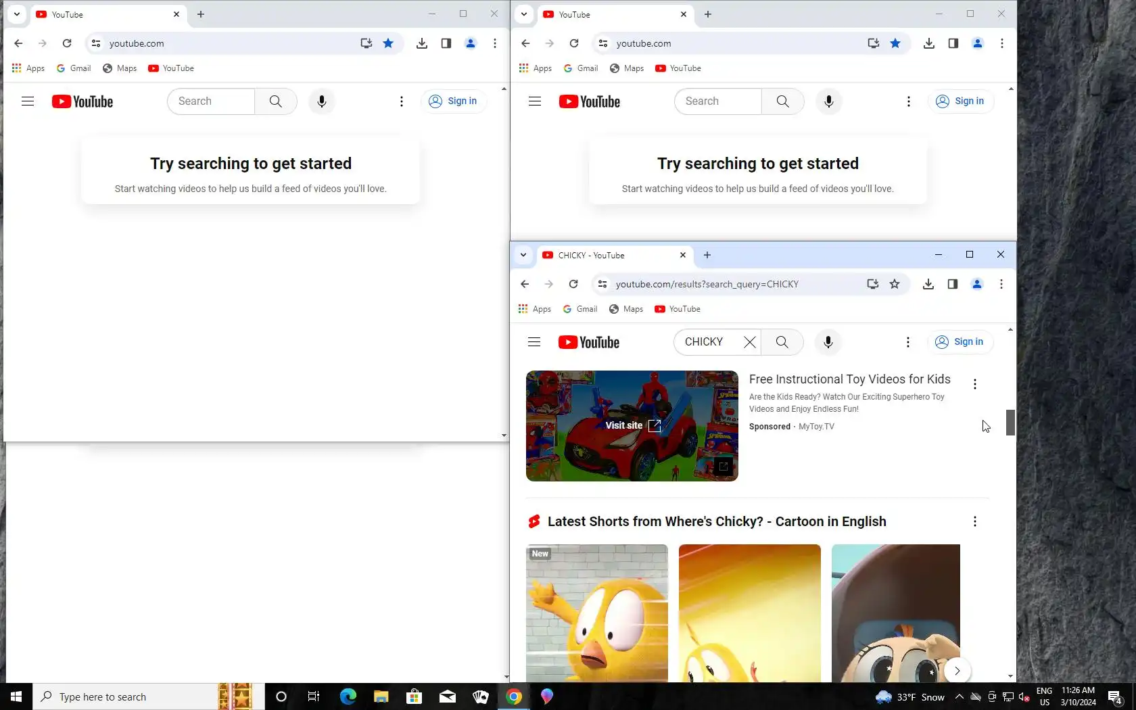Open the tab search dropdown in CHICKY window
The height and width of the screenshot is (710, 1136).
tap(523, 255)
